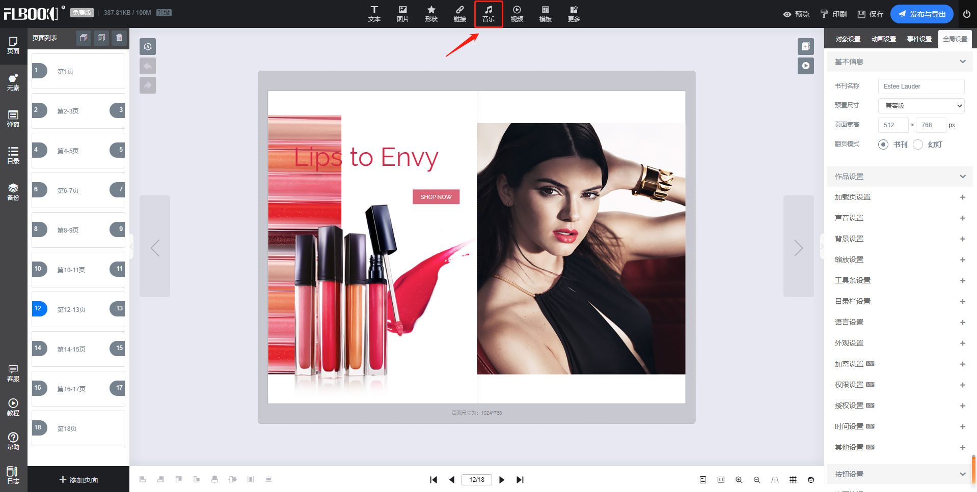Insert a Text (文本) element from toolbar
977x492 pixels.
374,14
